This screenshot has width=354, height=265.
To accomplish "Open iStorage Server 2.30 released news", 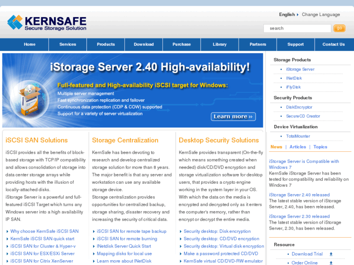I will tap(299, 216).
